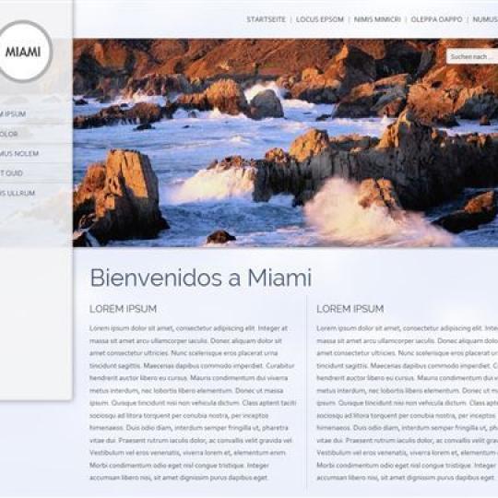Click the rocky coastline hero image
The height and width of the screenshot is (498, 498).
click(285, 143)
